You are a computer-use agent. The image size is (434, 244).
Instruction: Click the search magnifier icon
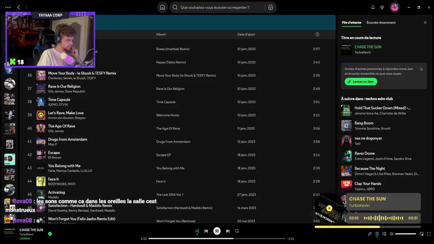175,7
